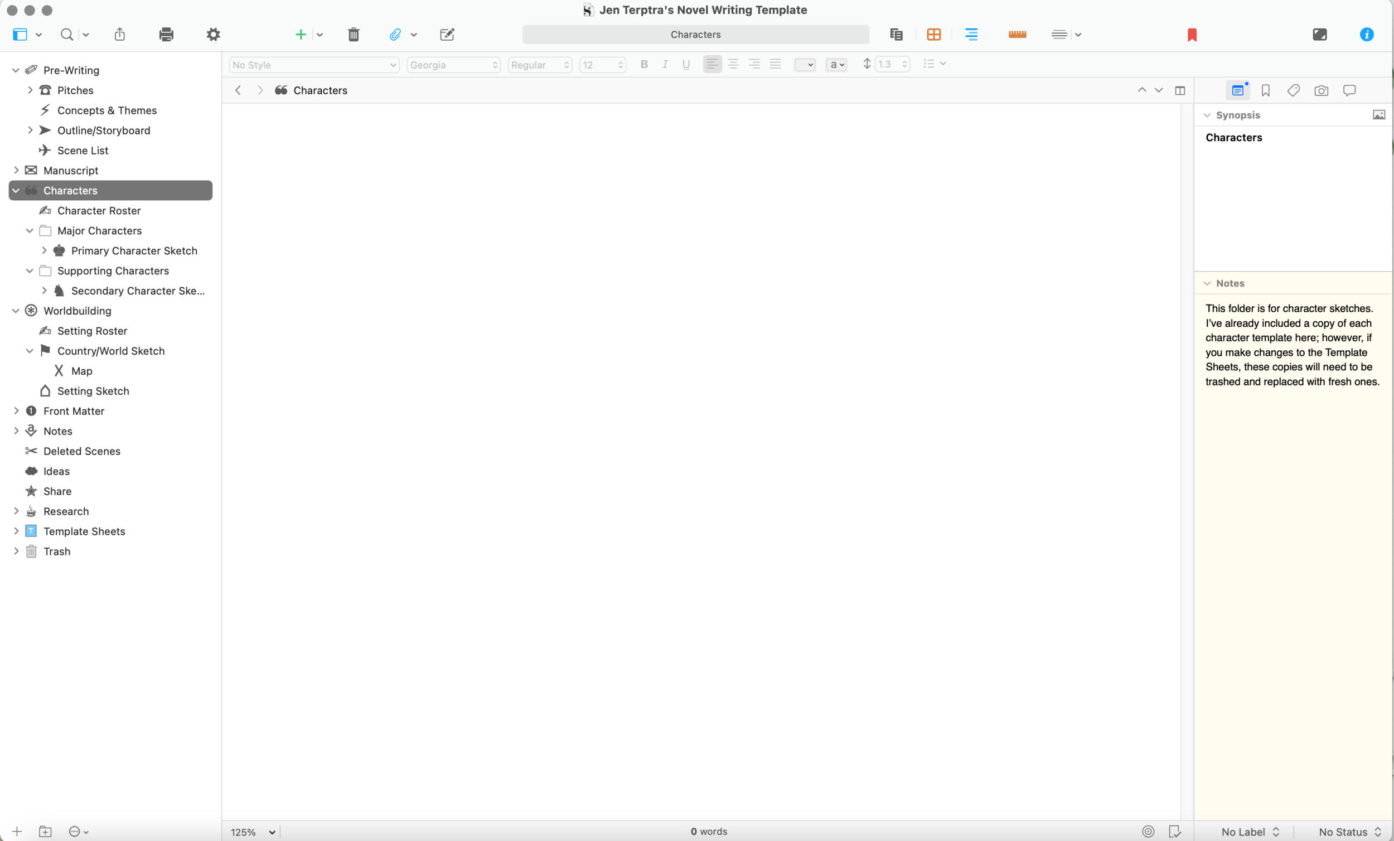Collapse the Worldbuilding folder

(x=16, y=311)
